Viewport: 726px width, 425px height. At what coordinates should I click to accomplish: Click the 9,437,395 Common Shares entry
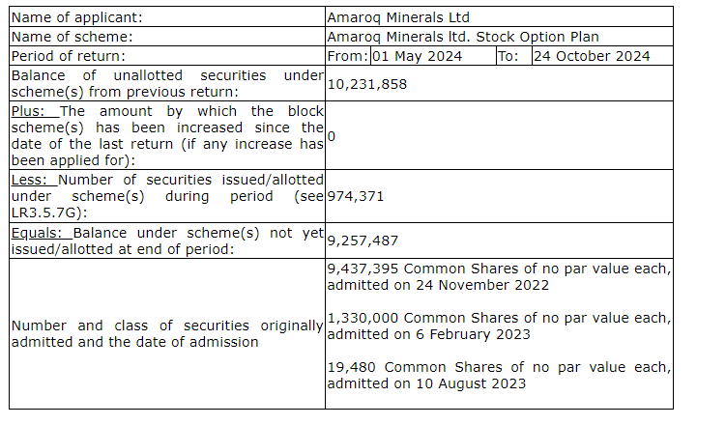[498, 275]
